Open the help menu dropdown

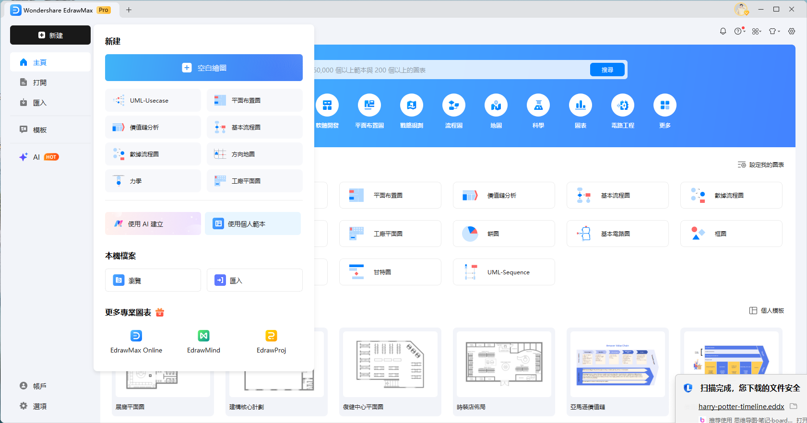[x=739, y=31]
